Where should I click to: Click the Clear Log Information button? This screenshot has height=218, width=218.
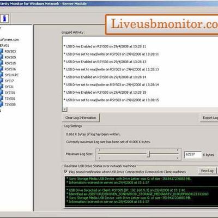[x=81, y=118]
